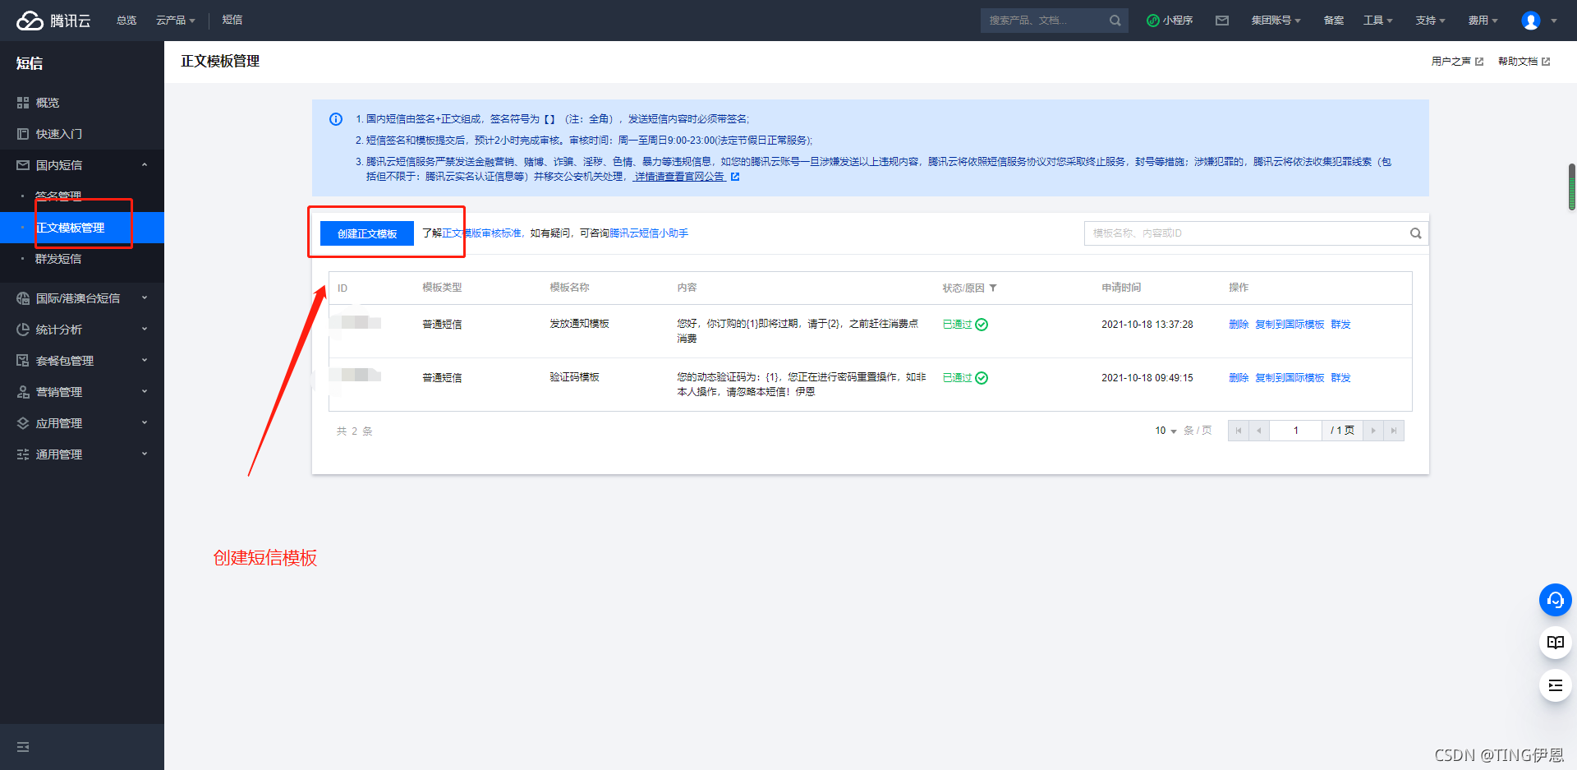This screenshot has width=1577, height=770.
Task: Open the 帮助文档 link
Action: pyautogui.click(x=1524, y=62)
